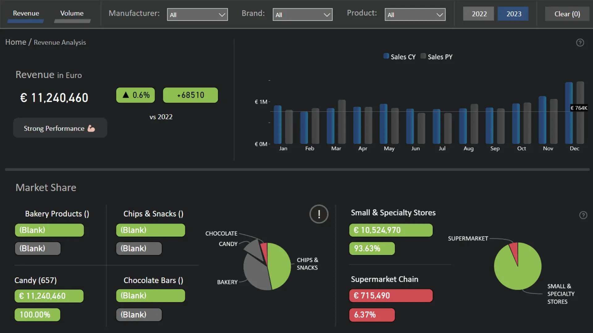
Task: Click the Small & Specialty Stores heading
Action: click(393, 213)
